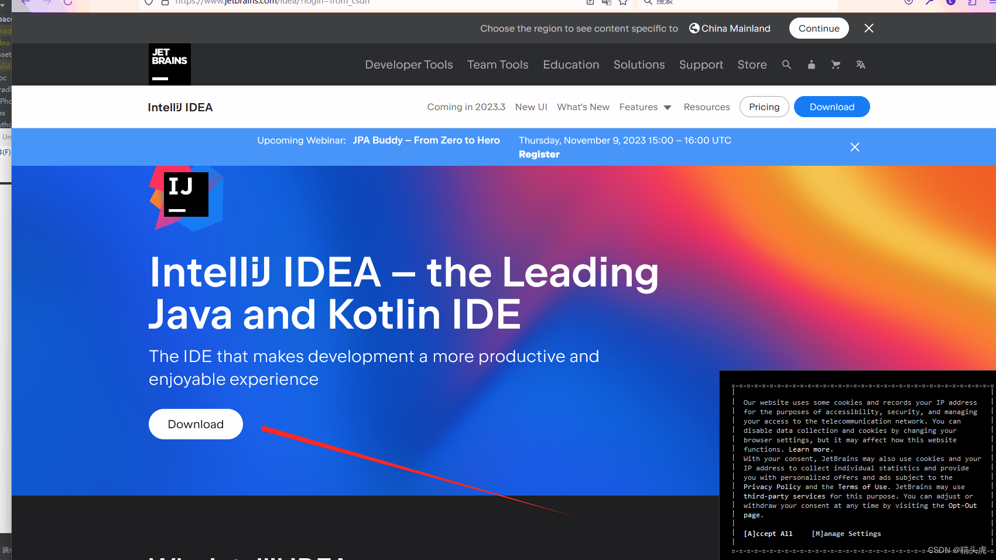
Task: Click the browser search field
Action: [x=738, y=2]
